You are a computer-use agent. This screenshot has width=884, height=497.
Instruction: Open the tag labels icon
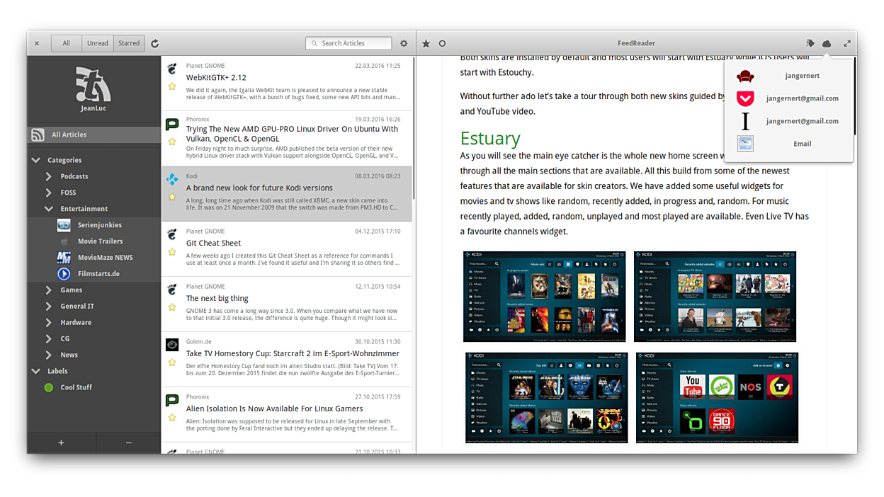click(810, 43)
